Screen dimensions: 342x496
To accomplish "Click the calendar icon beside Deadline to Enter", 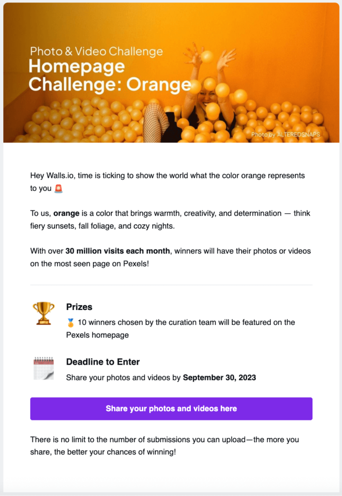I will pos(43,368).
